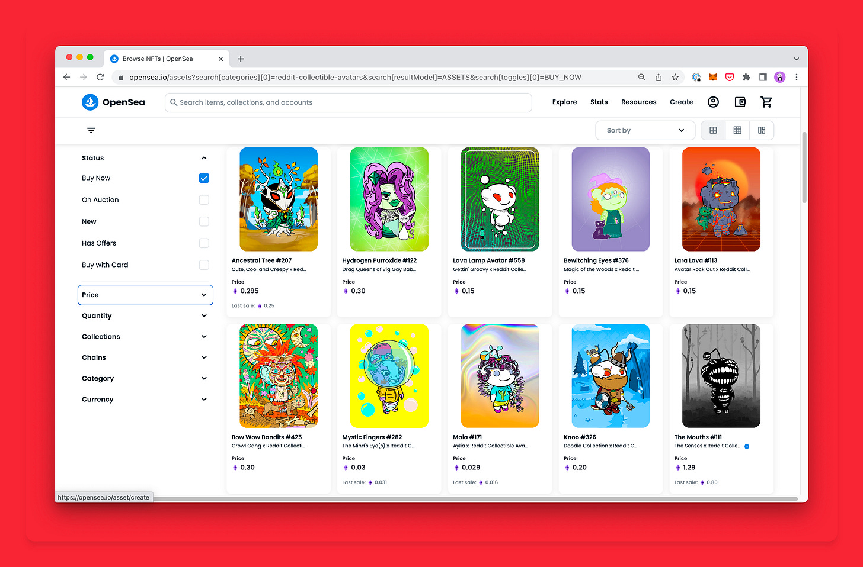Open the Pocket extension icon
This screenshot has width=863, height=567.
(730, 77)
